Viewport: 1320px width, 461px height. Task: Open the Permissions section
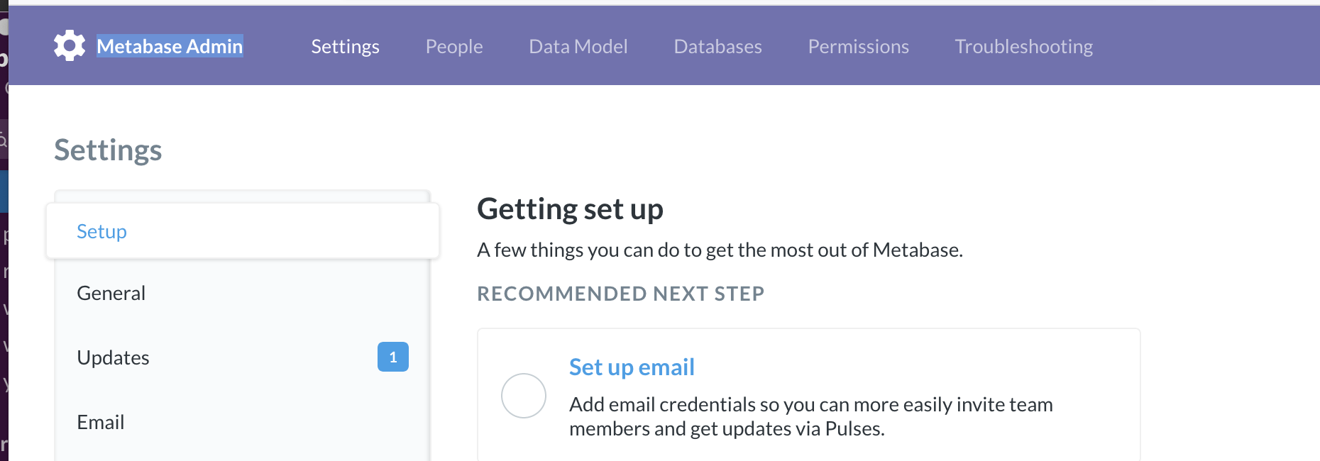click(x=858, y=46)
